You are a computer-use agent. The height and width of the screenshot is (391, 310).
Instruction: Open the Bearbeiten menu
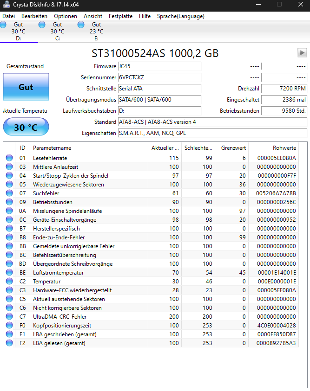coord(34,16)
